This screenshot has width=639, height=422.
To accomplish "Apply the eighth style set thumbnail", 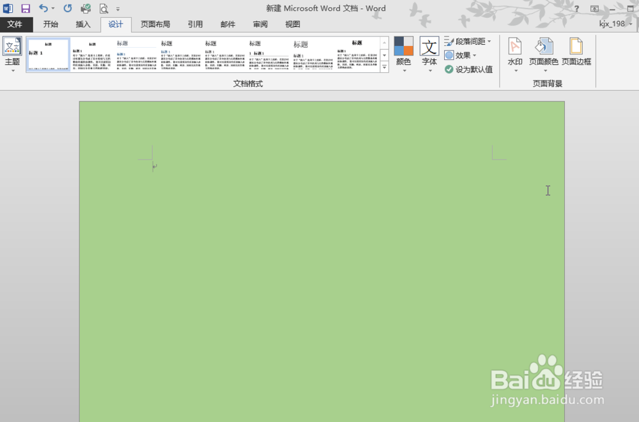I will pyautogui.click(x=357, y=54).
